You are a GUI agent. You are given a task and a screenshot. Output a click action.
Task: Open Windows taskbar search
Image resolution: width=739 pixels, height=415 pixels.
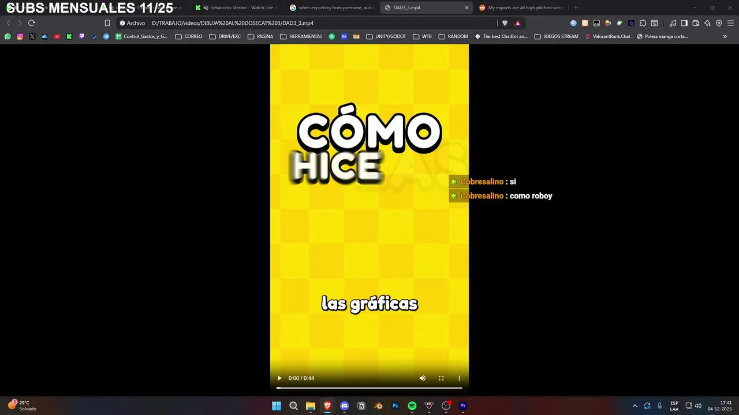click(x=293, y=406)
